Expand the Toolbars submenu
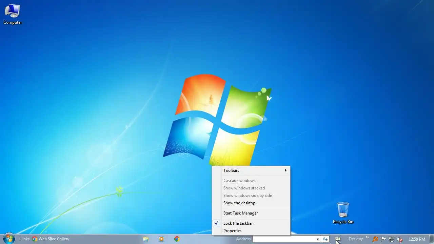This screenshot has height=244, width=434. pos(251,170)
